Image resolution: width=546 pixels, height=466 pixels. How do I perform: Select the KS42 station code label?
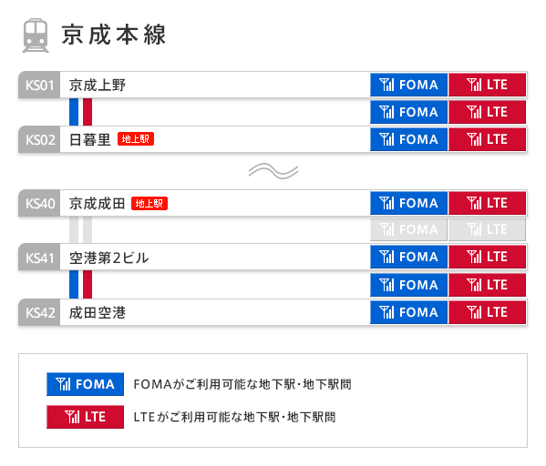39,312
